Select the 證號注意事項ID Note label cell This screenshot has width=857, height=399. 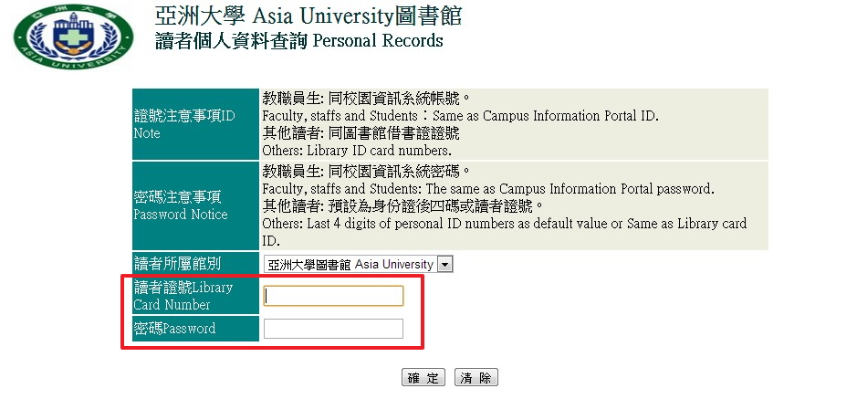click(x=195, y=124)
